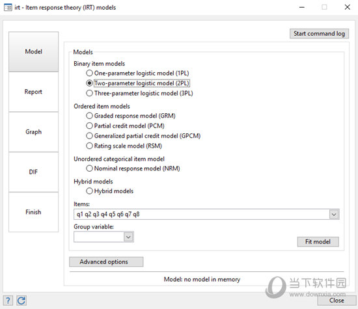
Task: Close the window with the X button
Action: [348, 7]
